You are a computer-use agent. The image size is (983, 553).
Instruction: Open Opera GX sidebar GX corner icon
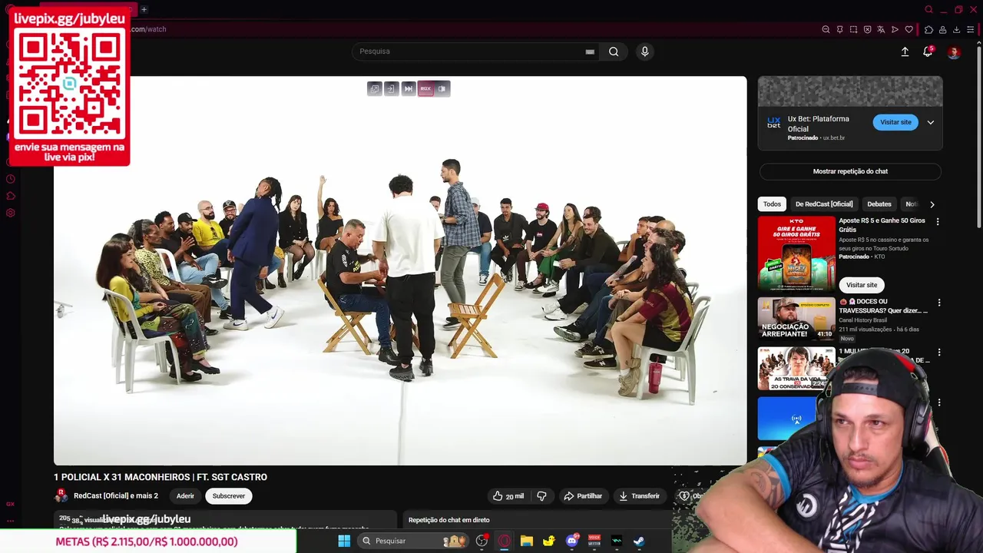pyautogui.click(x=10, y=504)
